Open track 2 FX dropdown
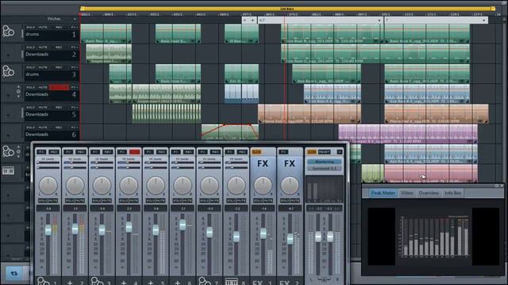Viewport: 508px width, 285px height. click(x=74, y=47)
